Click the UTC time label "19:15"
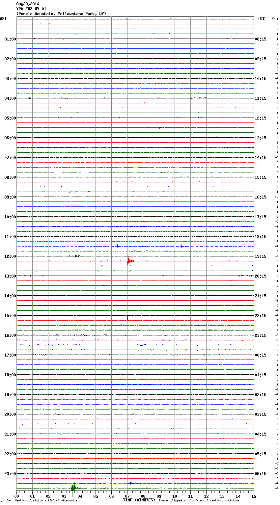Image resolution: width=280 pixels, height=505 pixels. pos(261,256)
